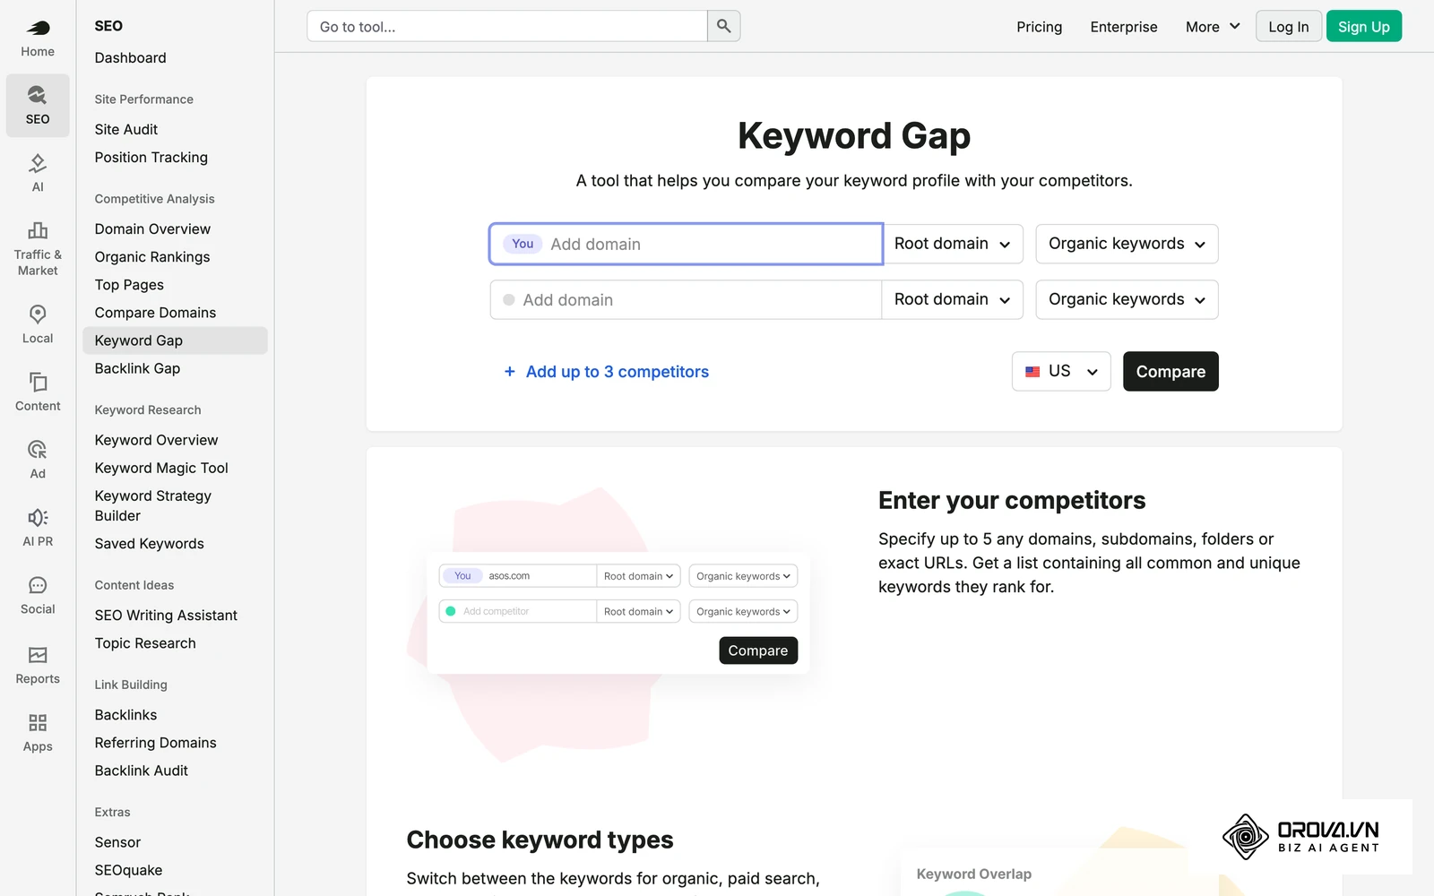This screenshot has width=1434, height=896.
Task: Open the US country selector dropdown
Action: 1061,371
